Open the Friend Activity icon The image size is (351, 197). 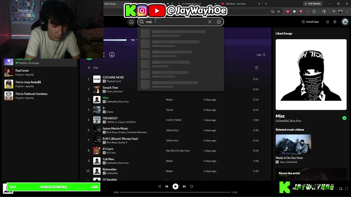(x=335, y=22)
